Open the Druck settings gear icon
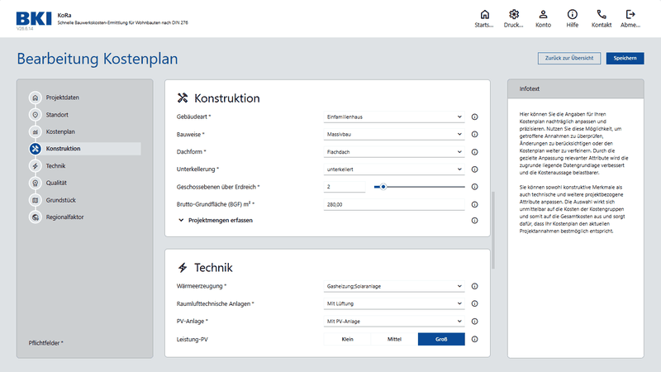 point(513,15)
